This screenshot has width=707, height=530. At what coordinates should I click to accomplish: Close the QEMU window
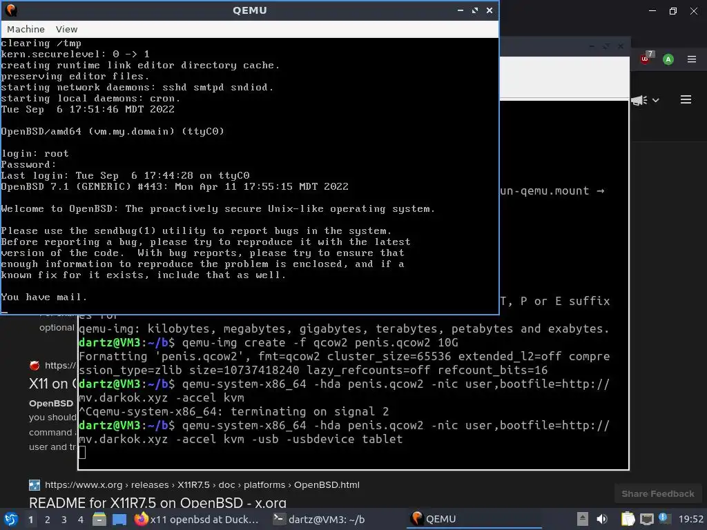490,10
